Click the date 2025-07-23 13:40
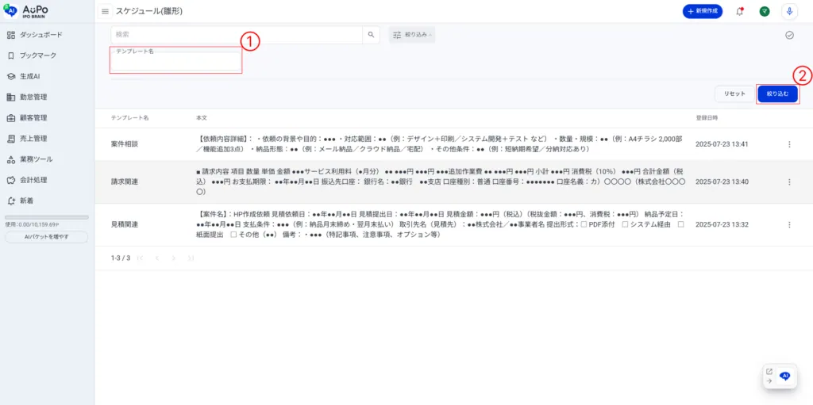The height and width of the screenshot is (405, 813). point(722,181)
